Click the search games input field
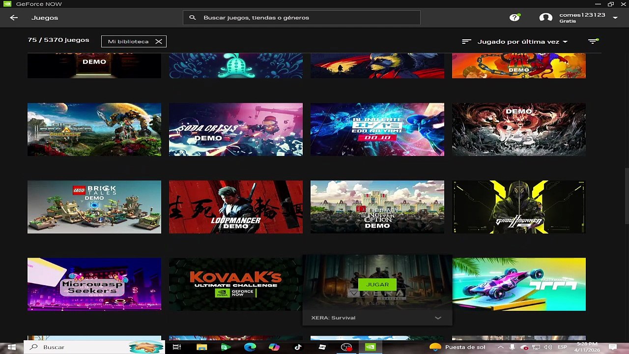Viewport: 629px width, 354px height. [302, 18]
